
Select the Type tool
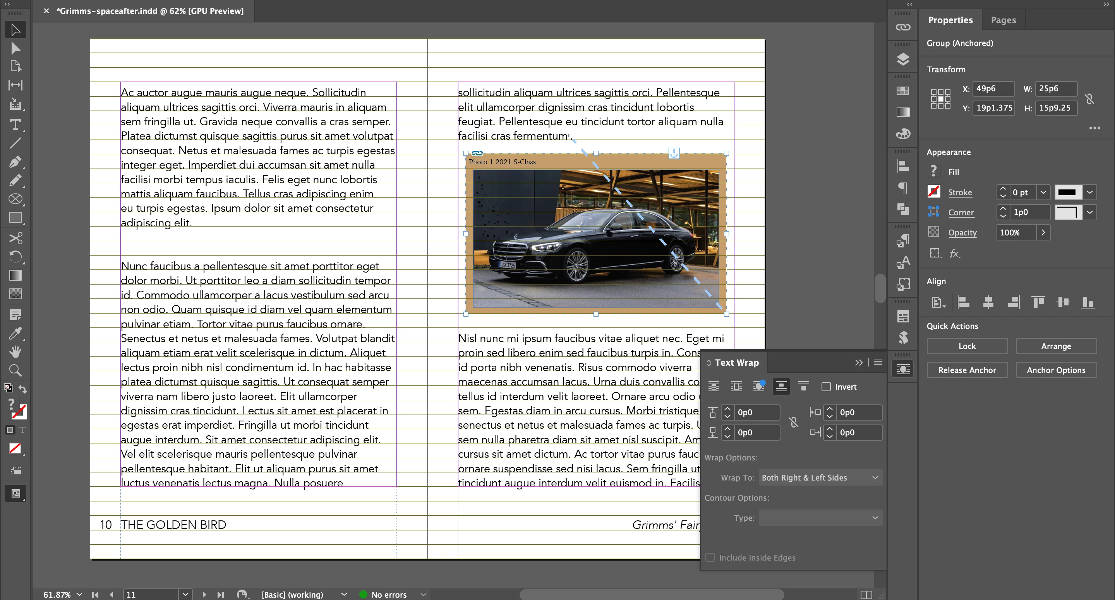tap(15, 125)
